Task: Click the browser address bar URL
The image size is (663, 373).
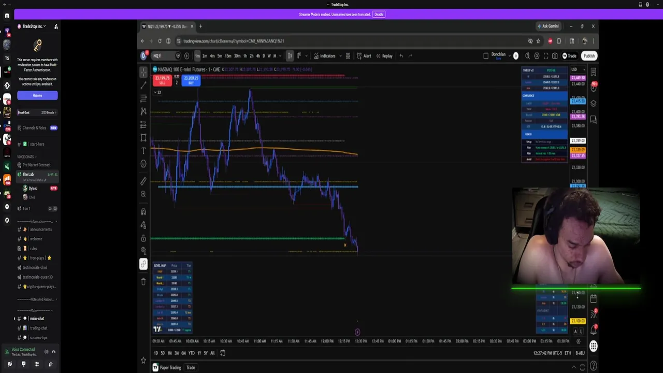Action: 233,41
